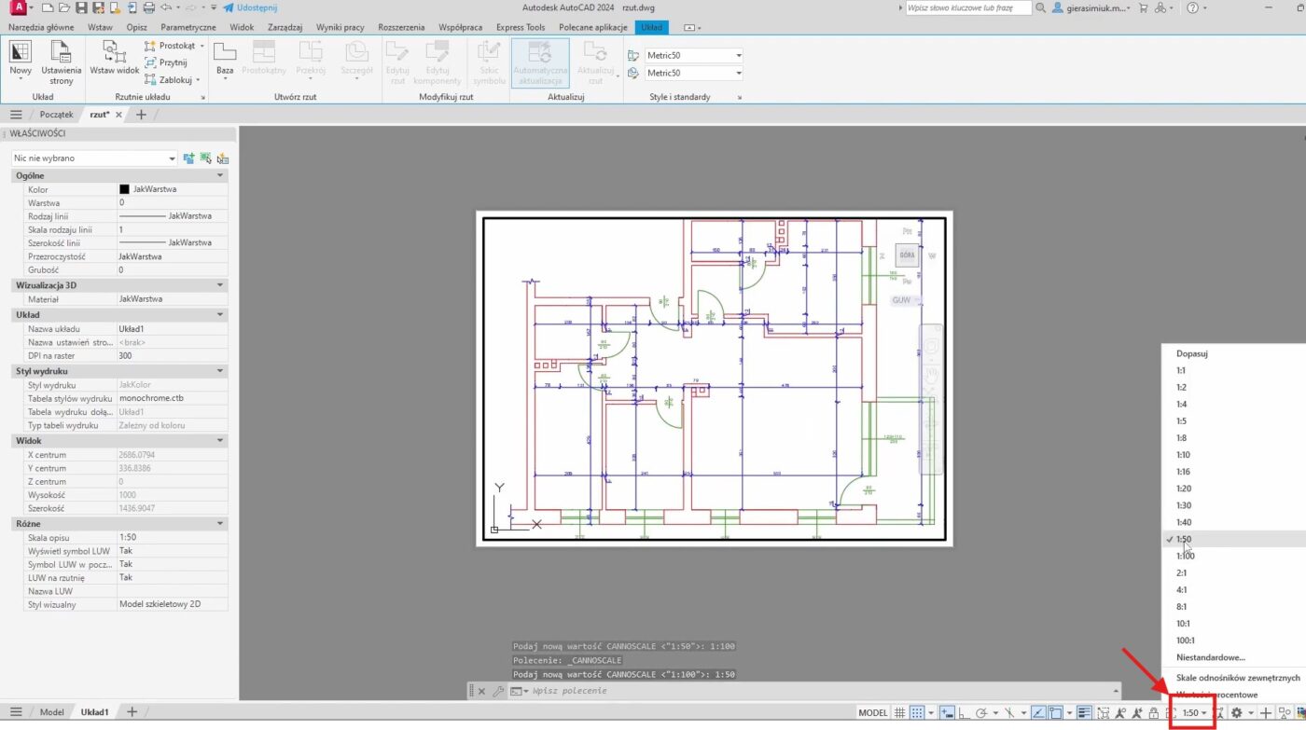The height and width of the screenshot is (730, 1306).
Task: Click the keyword search field in title bar
Action: [968, 7]
